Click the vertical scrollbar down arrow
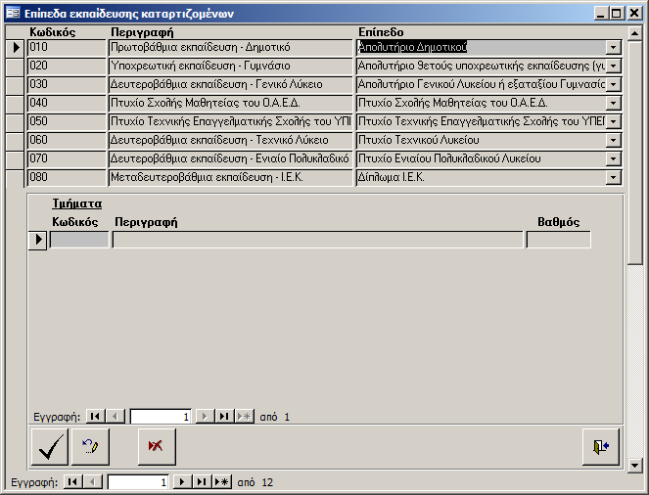Screen dimensions: 649x495 point(635,465)
